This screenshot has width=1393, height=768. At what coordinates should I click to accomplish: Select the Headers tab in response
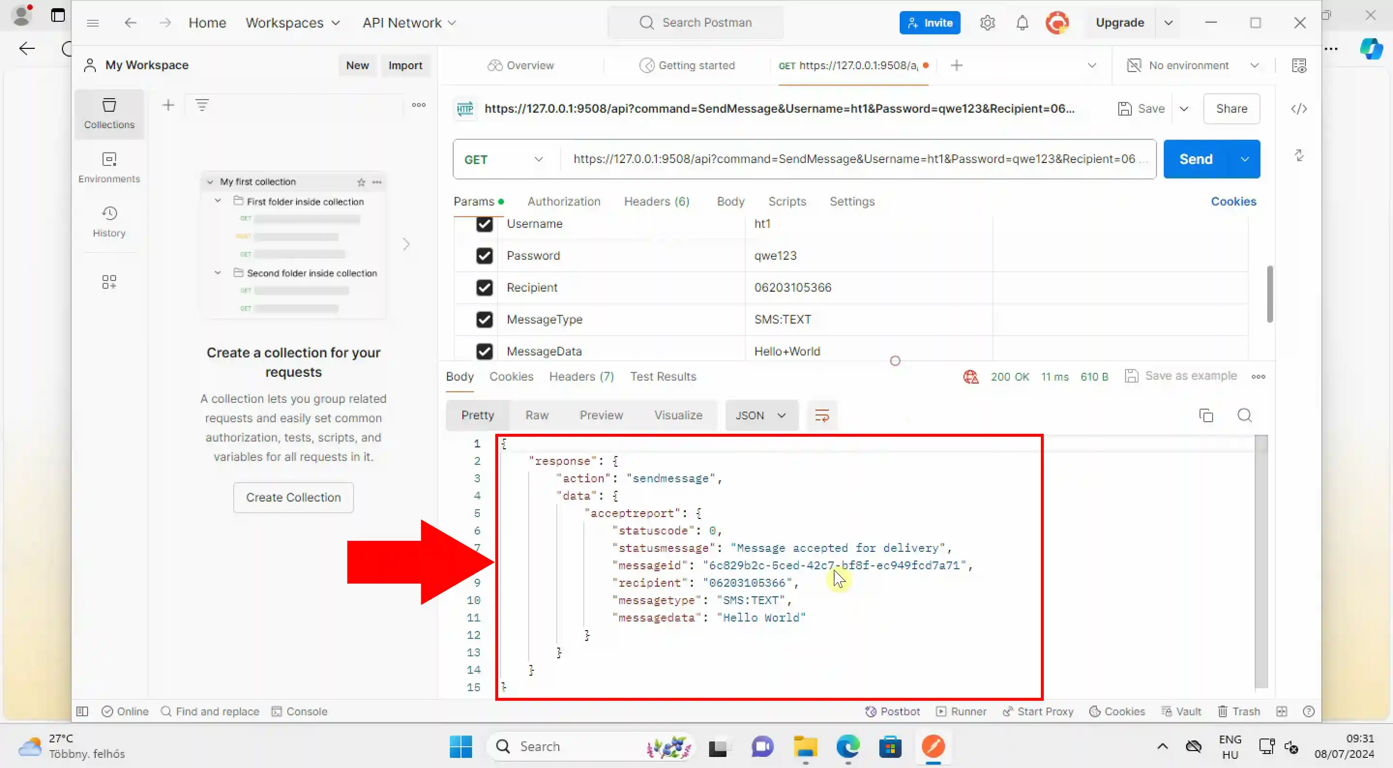580,375
